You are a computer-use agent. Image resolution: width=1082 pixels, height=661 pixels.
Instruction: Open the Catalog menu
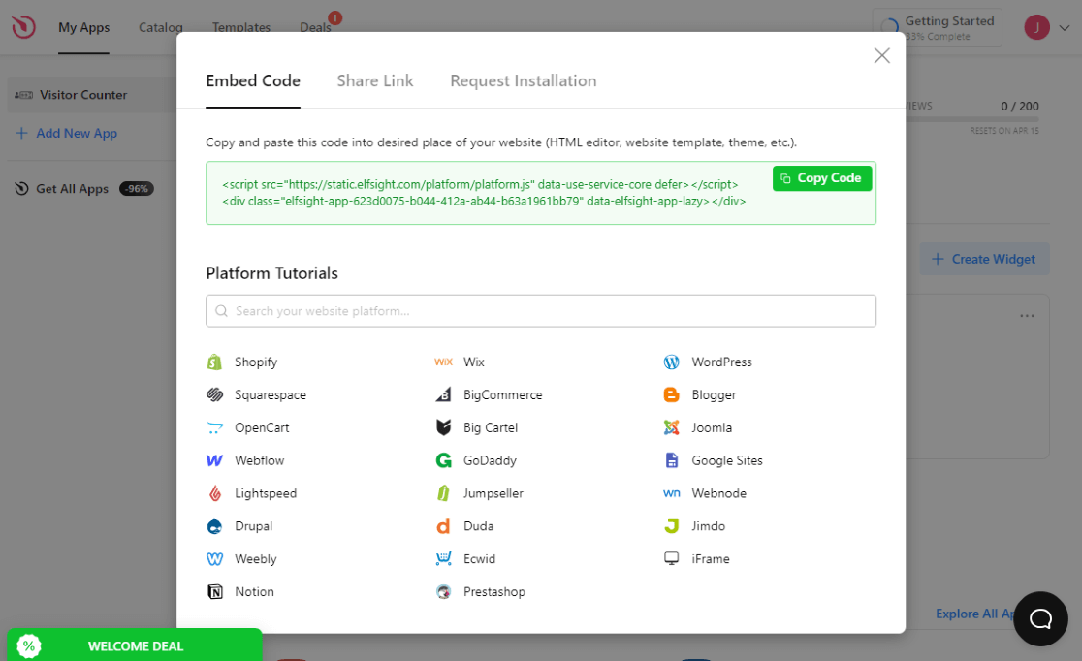click(x=160, y=28)
